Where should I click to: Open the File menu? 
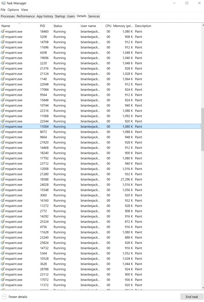(x=3, y=10)
